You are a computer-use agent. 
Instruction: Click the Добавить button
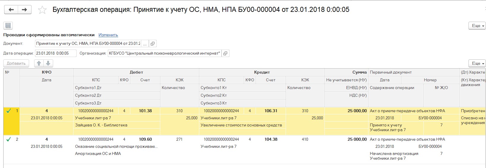coord(16,63)
